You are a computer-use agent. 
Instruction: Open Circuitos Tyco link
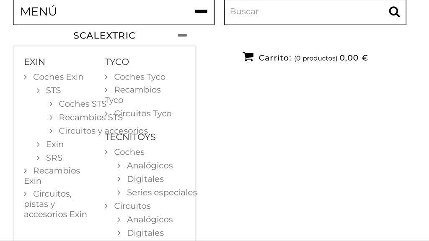tap(143, 113)
